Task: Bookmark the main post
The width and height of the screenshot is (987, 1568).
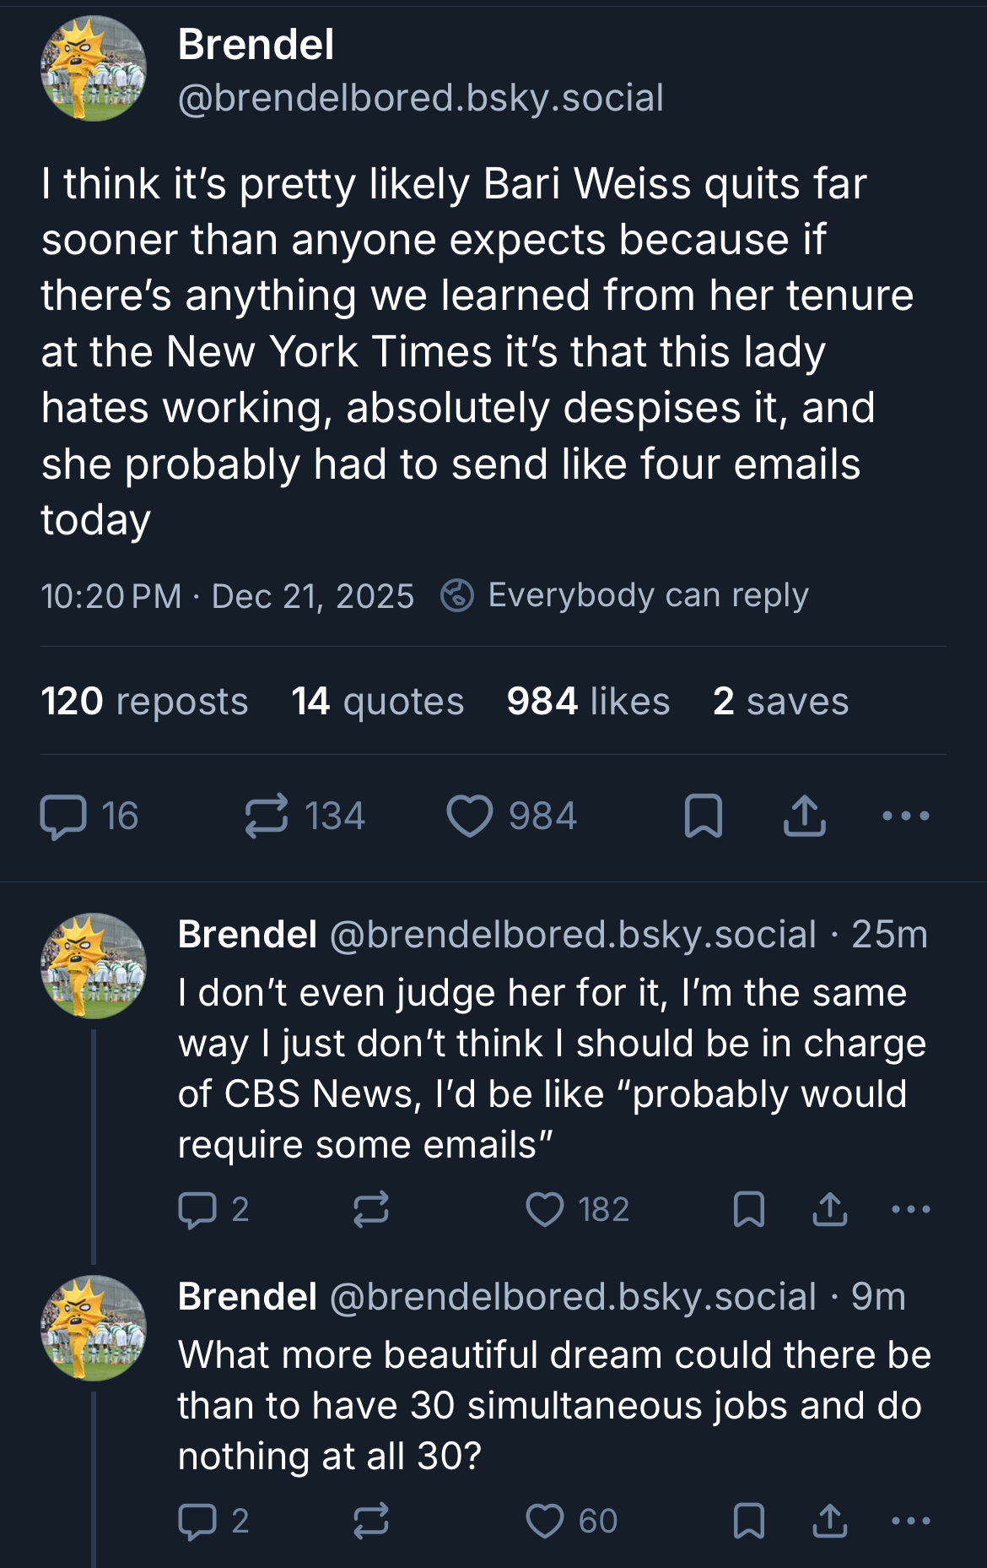Action: [703, 817]
